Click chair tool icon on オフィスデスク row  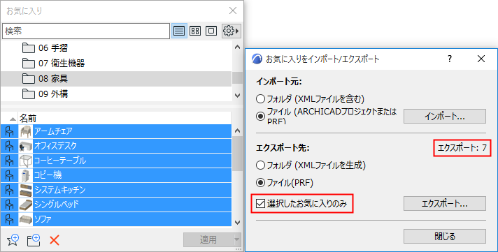[x=10, y=146]
